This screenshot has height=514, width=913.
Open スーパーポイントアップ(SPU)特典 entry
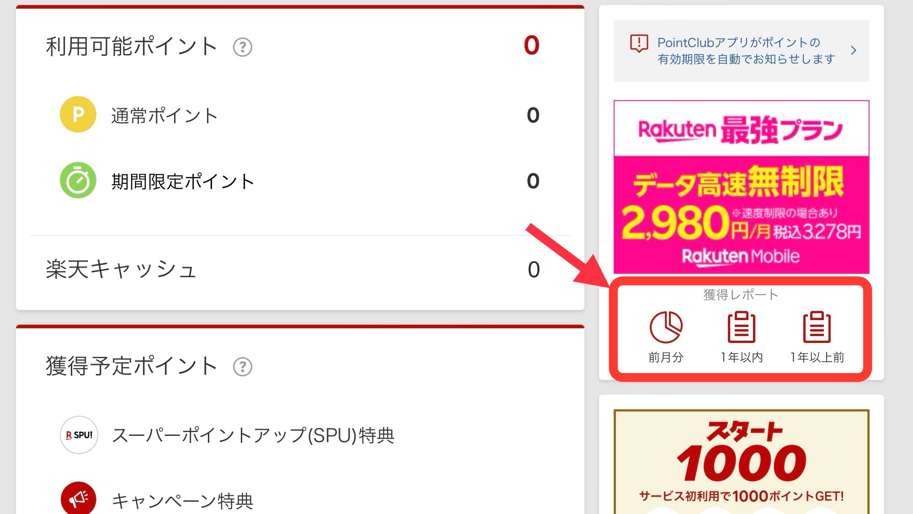click(254, 435)
